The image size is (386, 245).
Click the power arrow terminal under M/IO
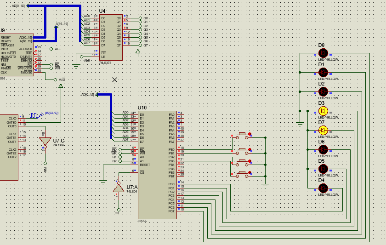point(61,86)
